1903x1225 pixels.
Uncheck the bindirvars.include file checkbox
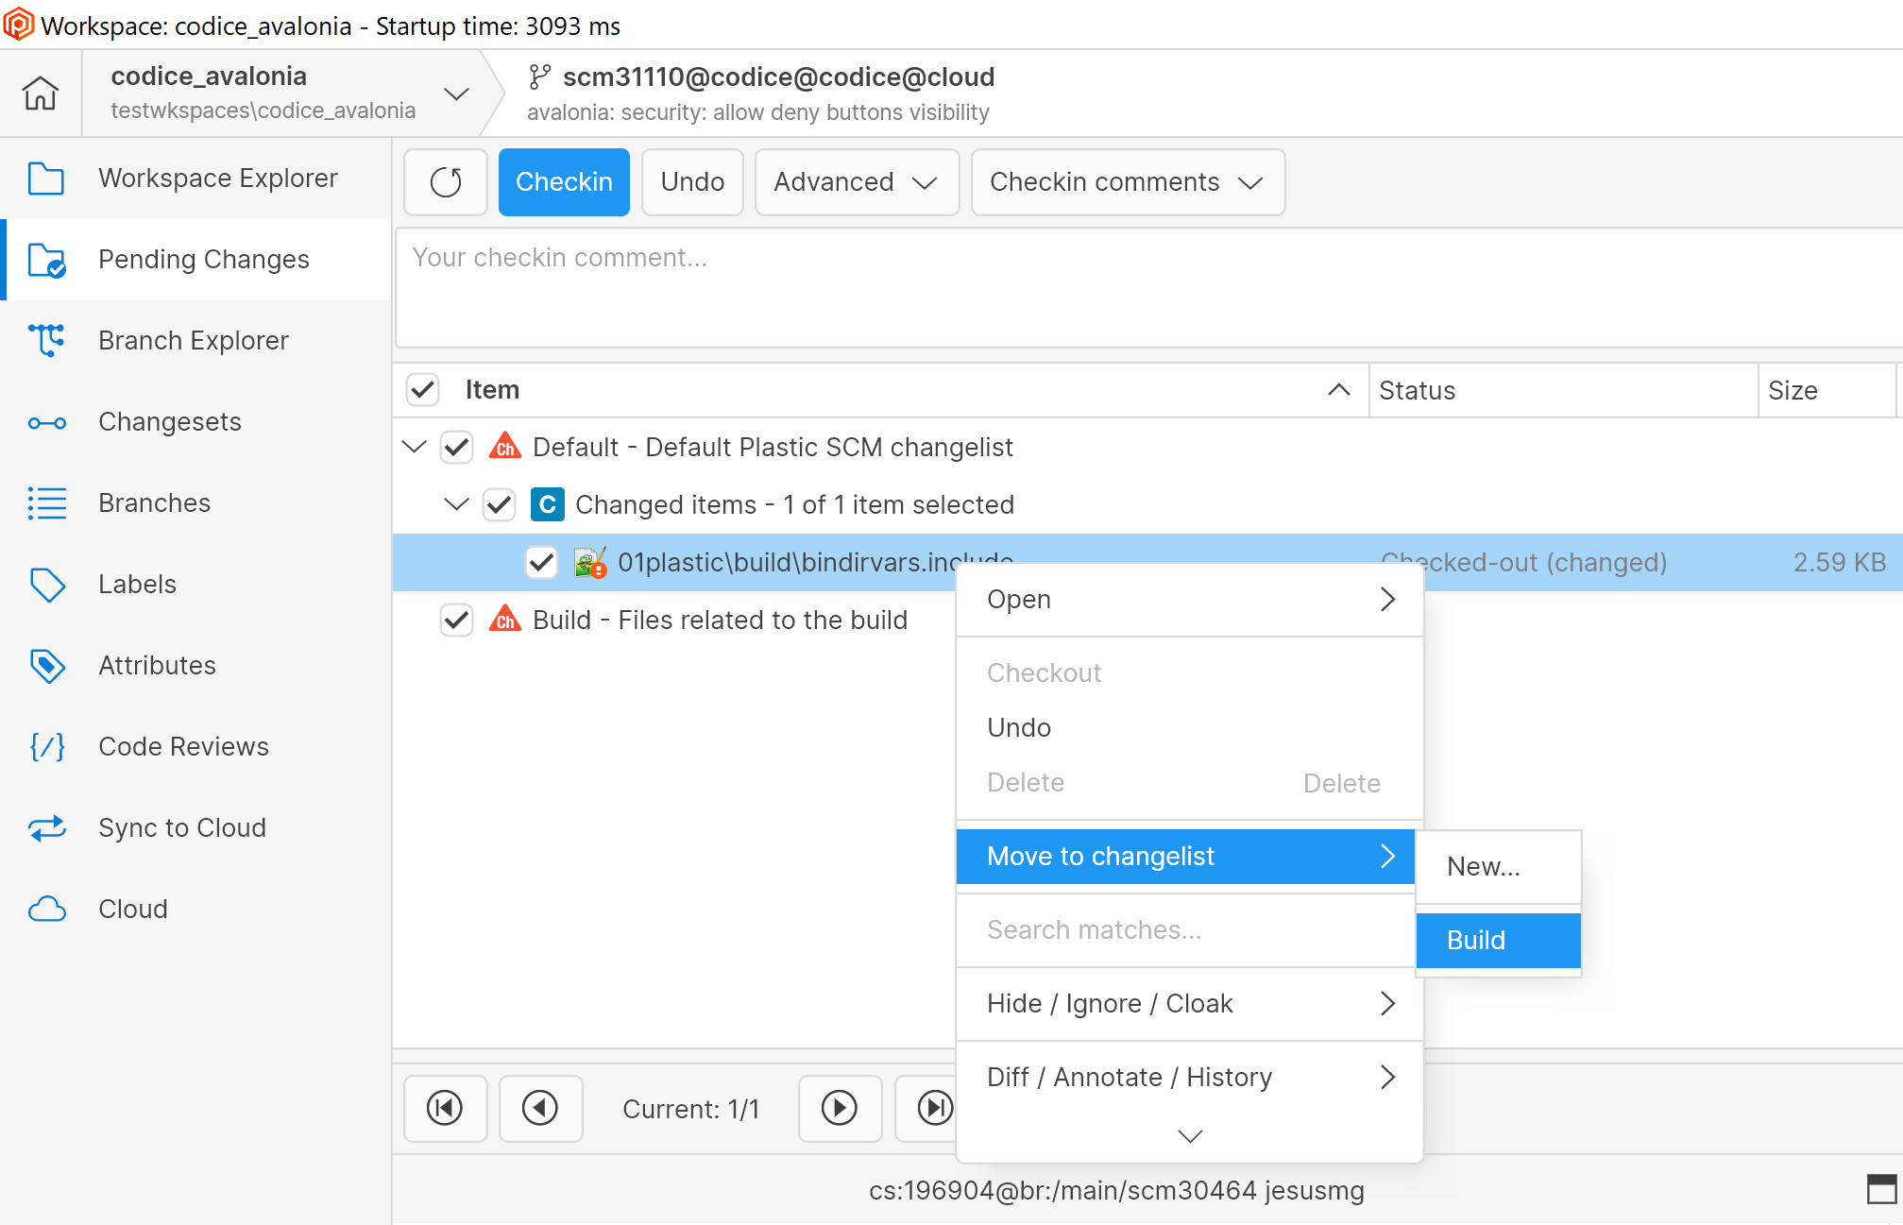pyautogui.click(x=541, y=562)
